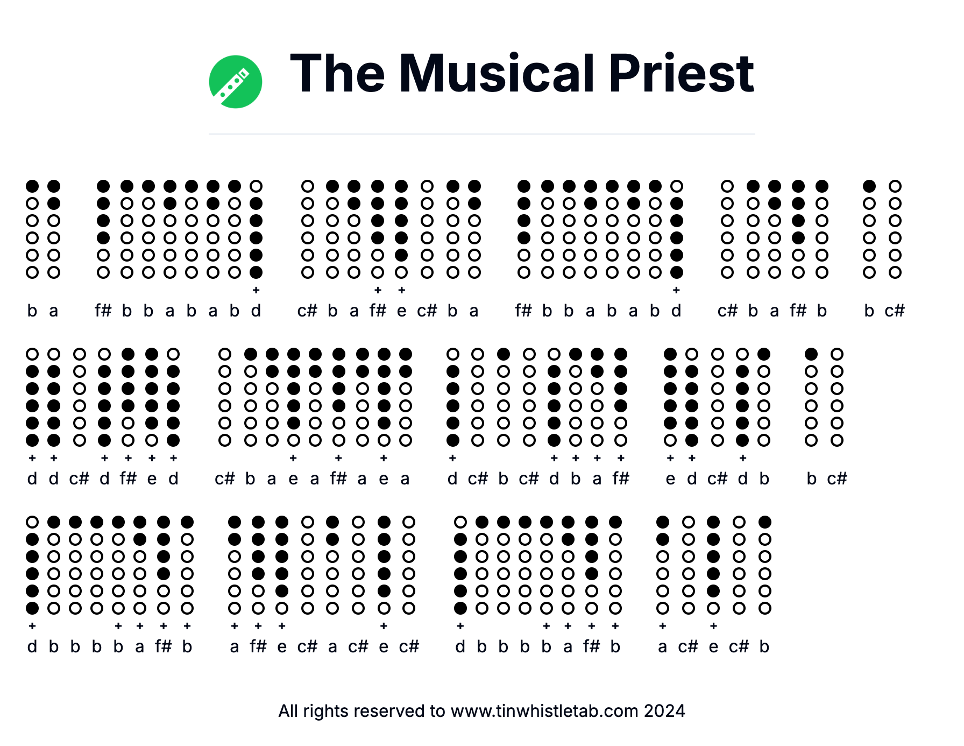Select the very last fingering diagram in the bottom row

764,565
